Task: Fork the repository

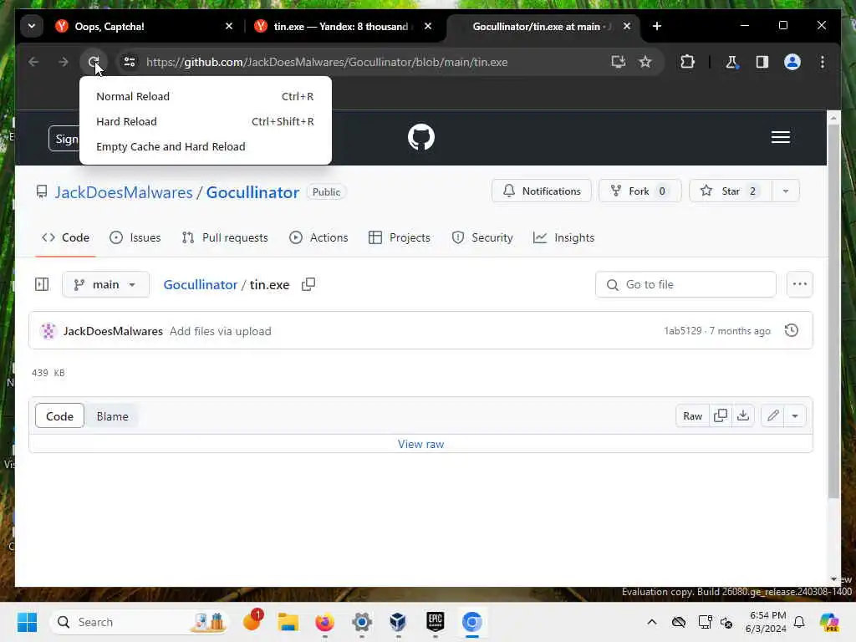Action: pyautogui.click(x=639, y=191)
